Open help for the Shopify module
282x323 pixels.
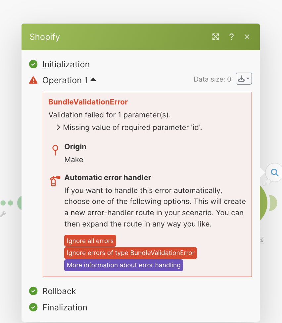click(231, 37)
